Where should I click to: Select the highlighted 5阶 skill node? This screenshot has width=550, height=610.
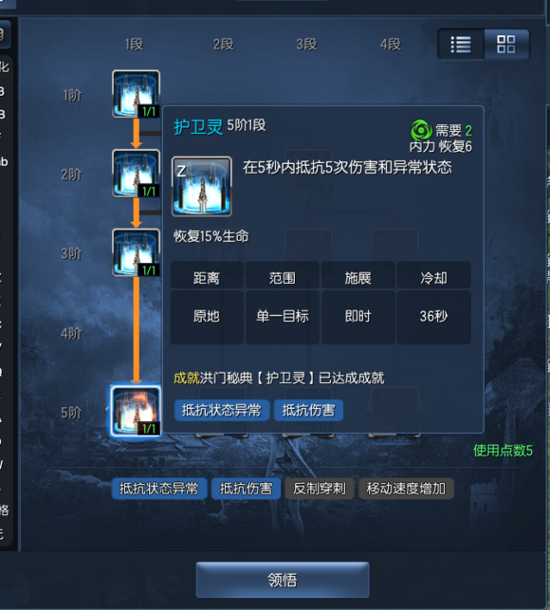tap(136, 411)
